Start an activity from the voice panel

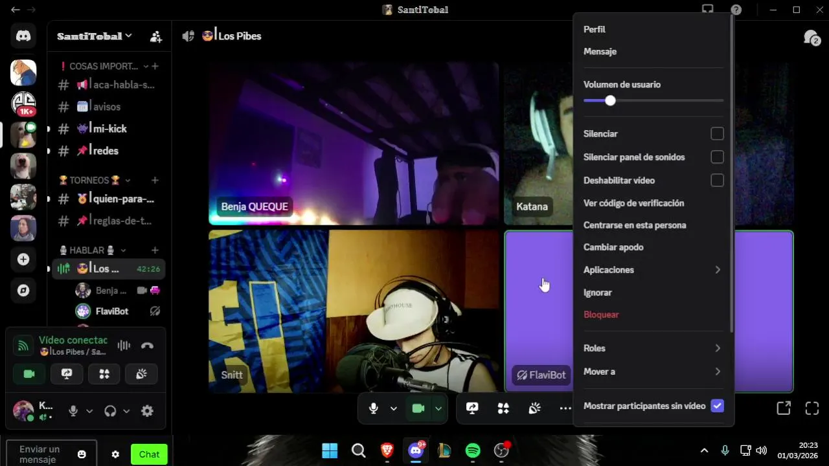tap(104, 374)
